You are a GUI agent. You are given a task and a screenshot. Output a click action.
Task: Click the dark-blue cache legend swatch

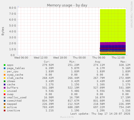pyautogui.click(x=5, y=85)
